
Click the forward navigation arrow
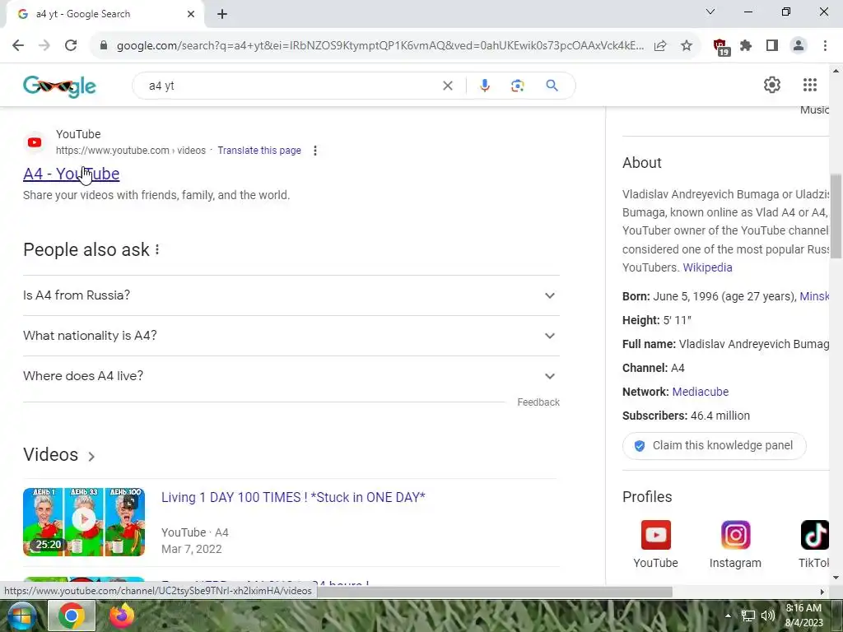(x=44, y=46)
